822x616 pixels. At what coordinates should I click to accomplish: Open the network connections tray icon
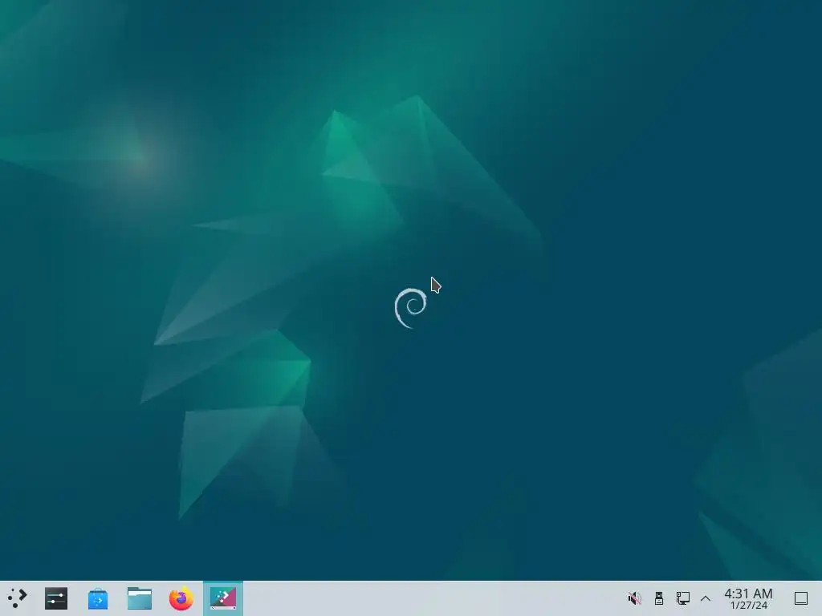(682, 598)
